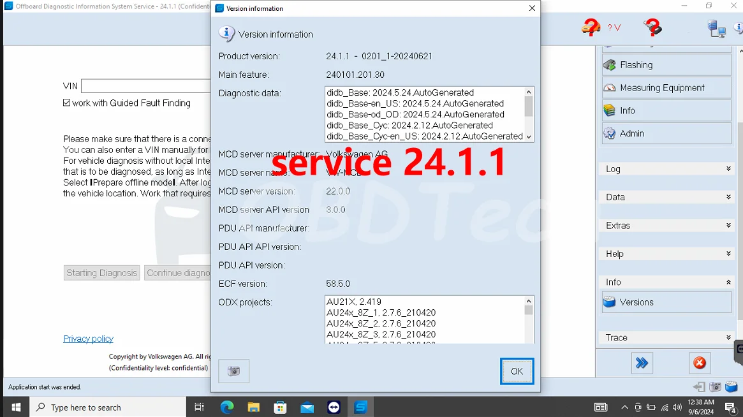Click the Windows taskbar search box
Screen dimensions: 743x417
(108, 407)
